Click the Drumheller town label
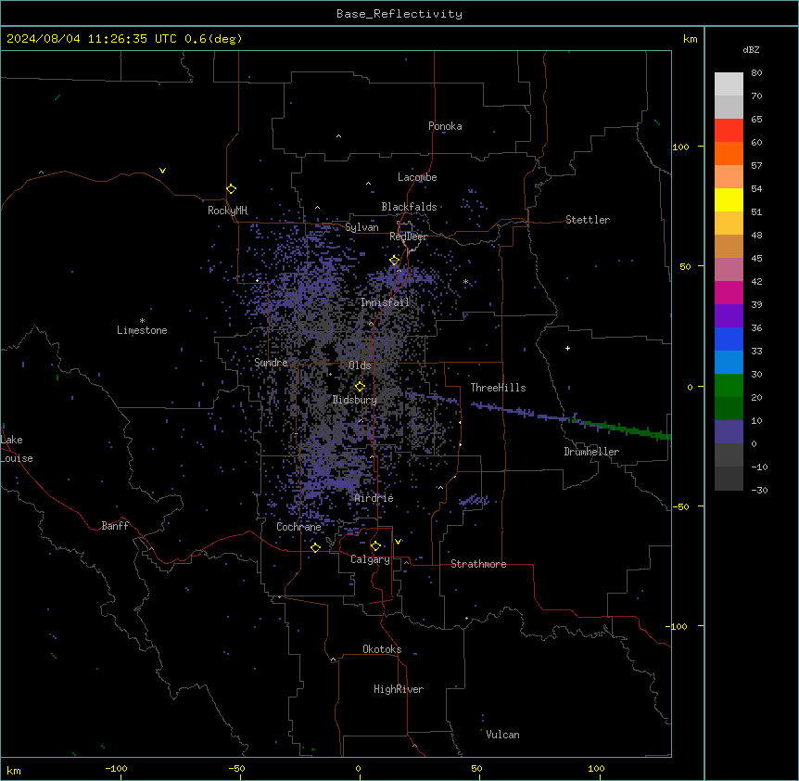This screenshot has height=781, width=799. click(x=591, y=452)
